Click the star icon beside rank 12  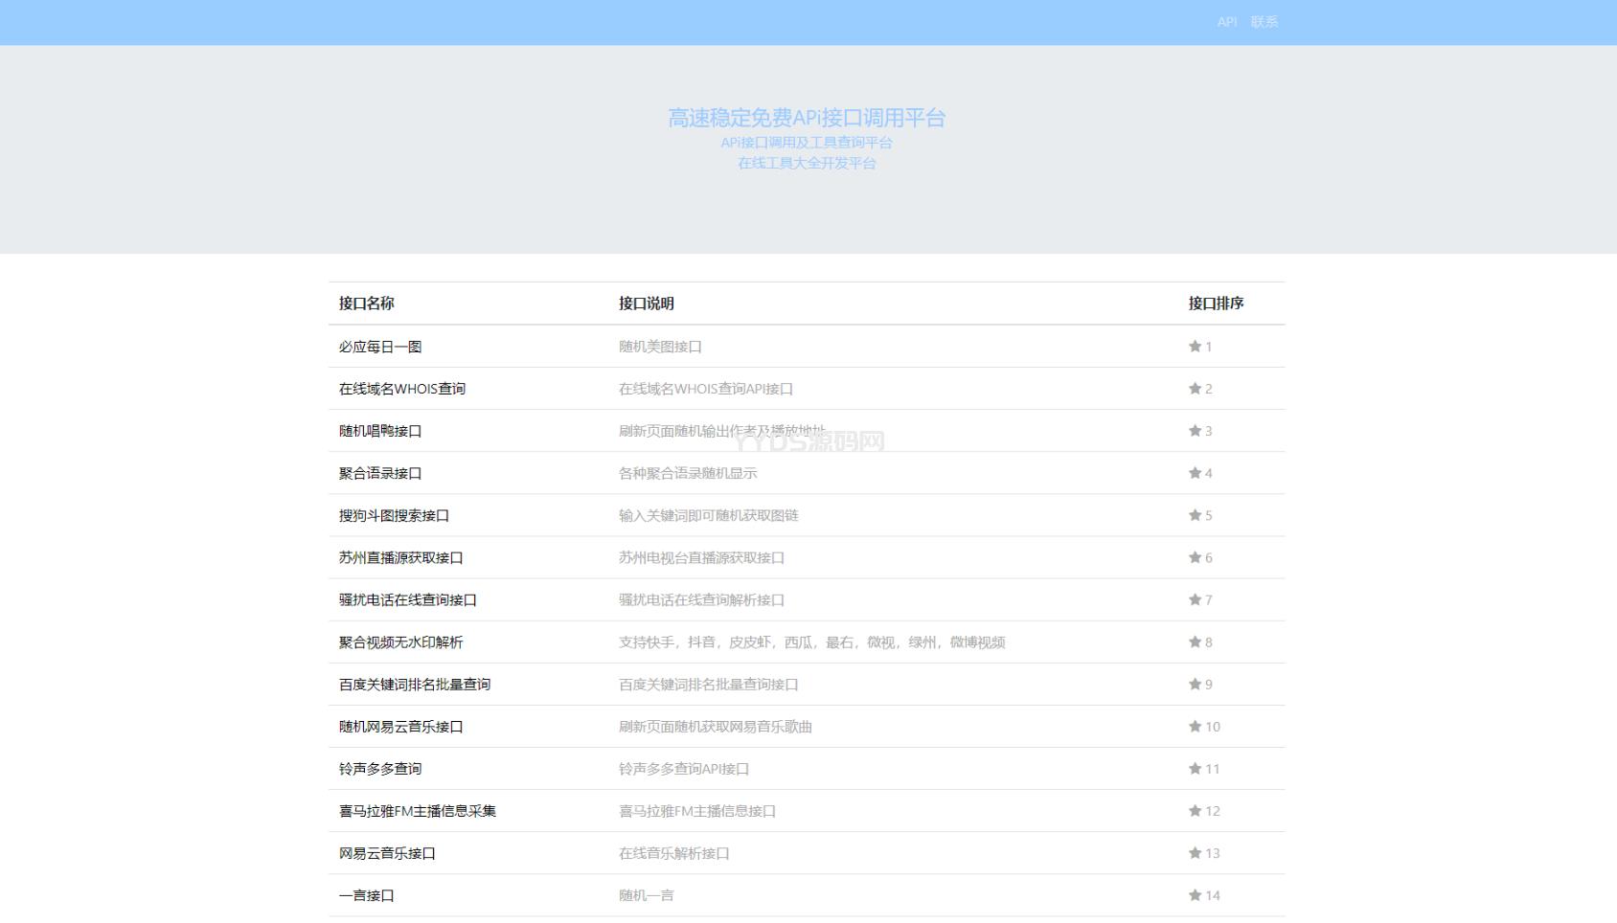1195,811
